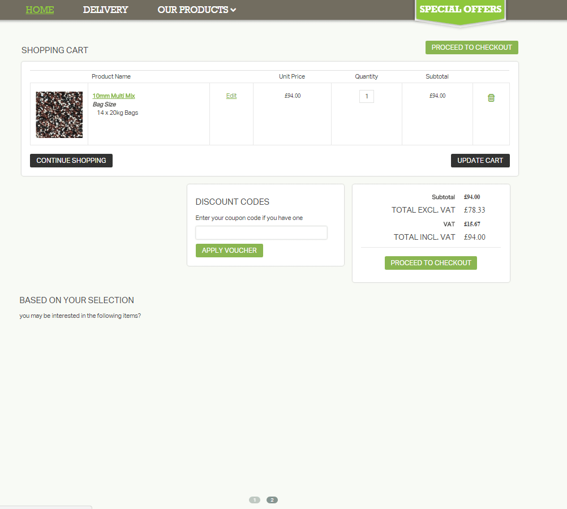This screenshot has width=567, height=509.
Task: Switch to page 1 of suggested items
Action: click(255, 500)
